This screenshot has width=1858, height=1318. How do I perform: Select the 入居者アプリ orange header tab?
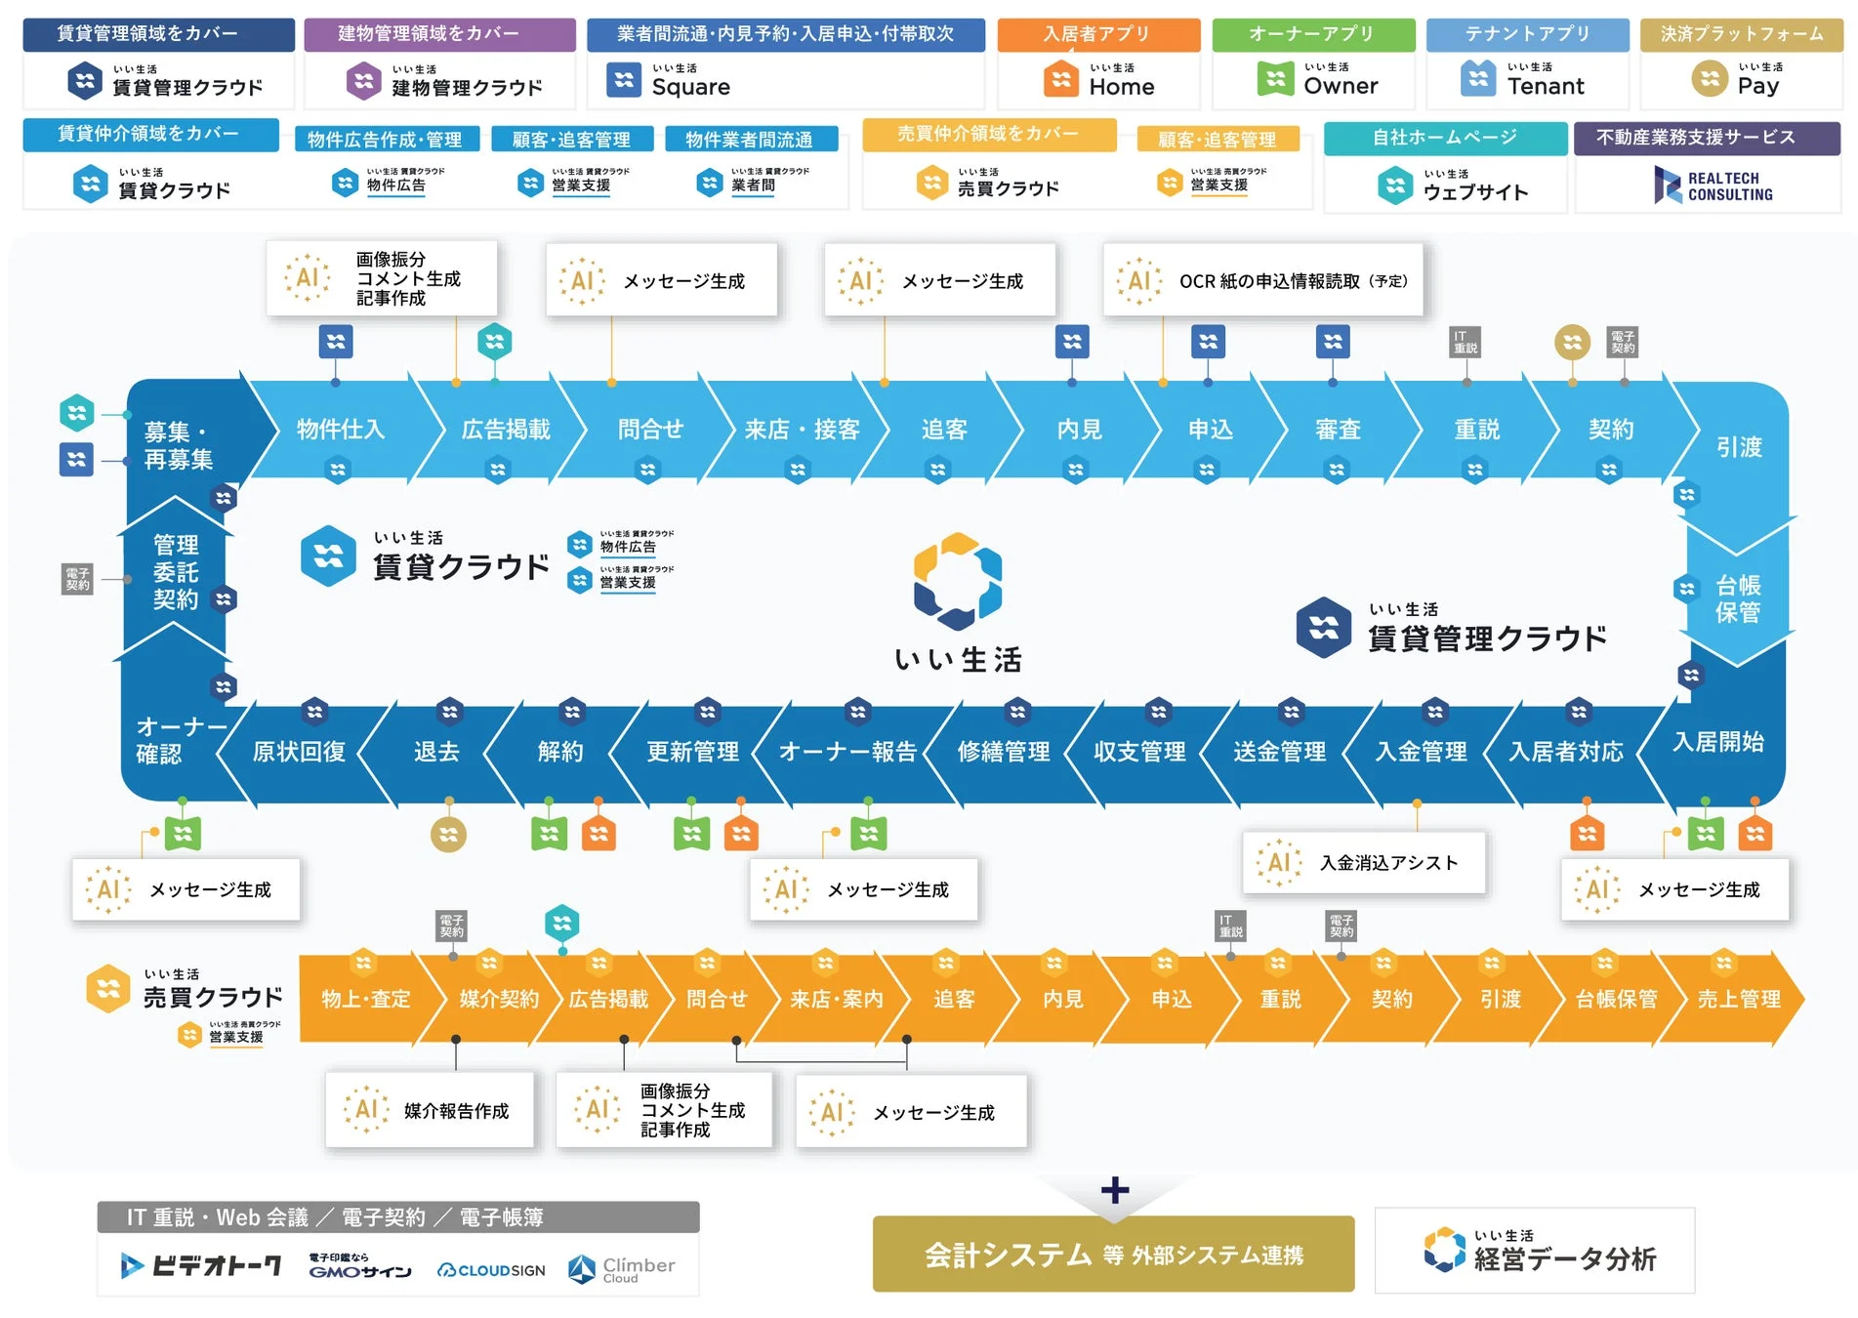click(1098, 34)
